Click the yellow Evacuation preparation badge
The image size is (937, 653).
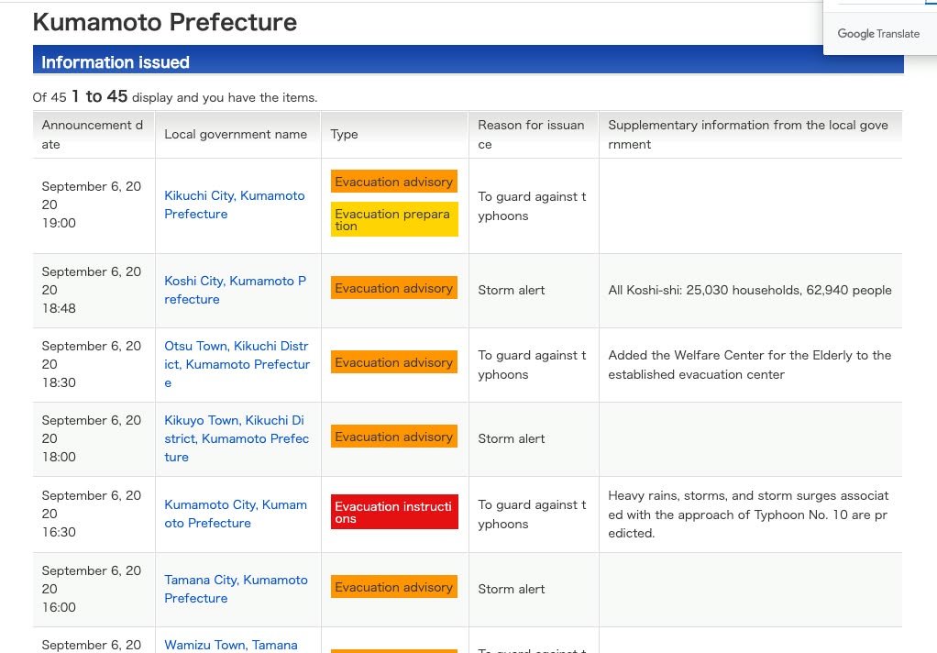pos(393,219)
